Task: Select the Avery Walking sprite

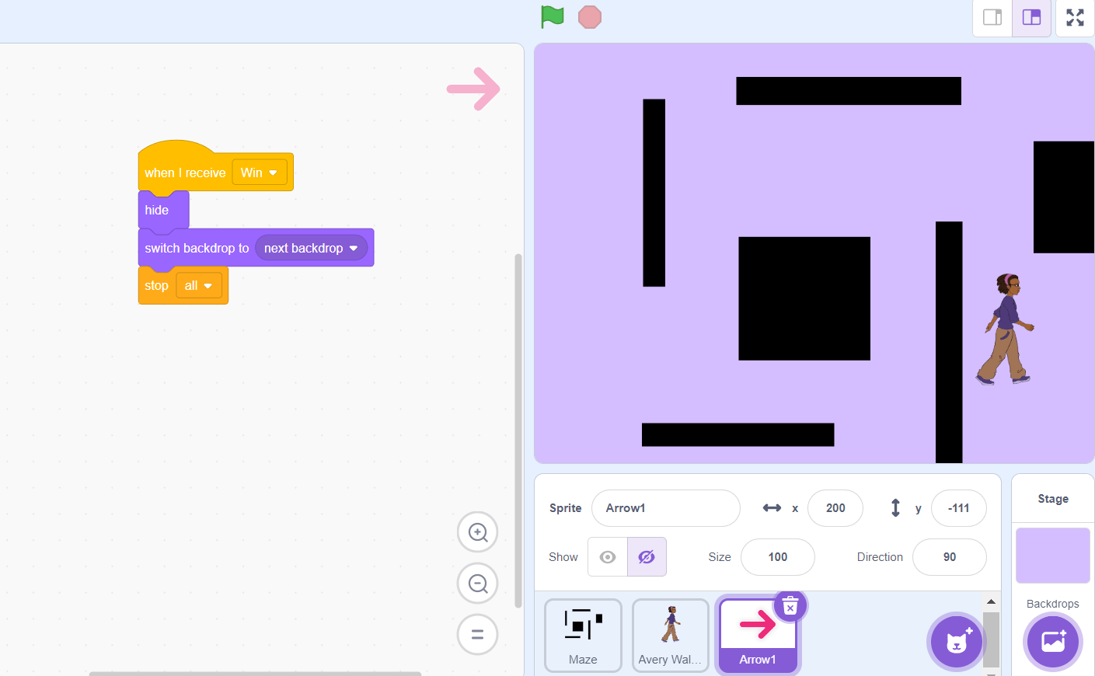Action: pyautogui.click(x=670, y=635)
